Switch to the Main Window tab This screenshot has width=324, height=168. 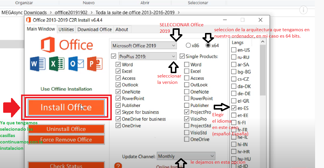click(x=41, y=29)
